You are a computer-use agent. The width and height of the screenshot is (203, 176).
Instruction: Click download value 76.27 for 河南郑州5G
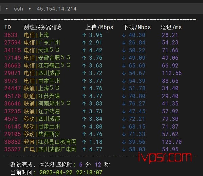137,103
